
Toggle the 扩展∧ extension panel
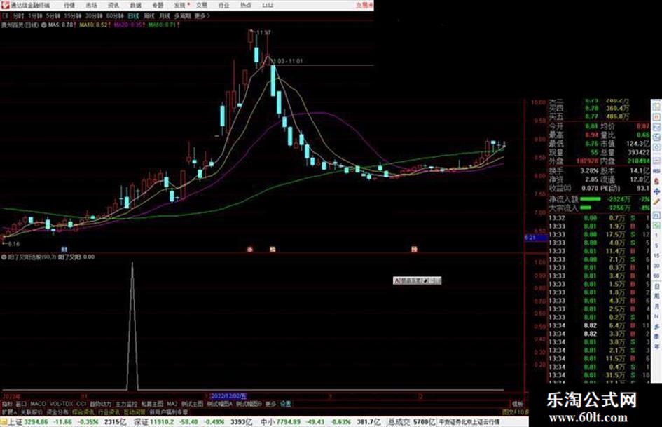(x=9, y=412)
